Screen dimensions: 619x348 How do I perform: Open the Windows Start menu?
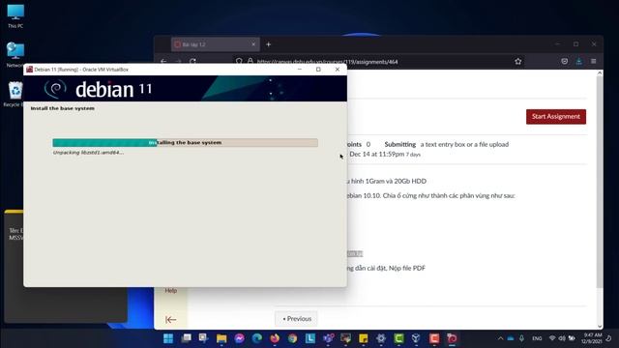tap(168, 338)
